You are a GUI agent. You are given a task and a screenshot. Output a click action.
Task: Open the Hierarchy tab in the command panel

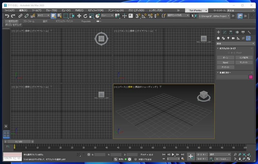coord(231,32)
